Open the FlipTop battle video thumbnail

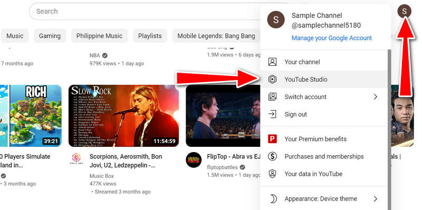223,116
